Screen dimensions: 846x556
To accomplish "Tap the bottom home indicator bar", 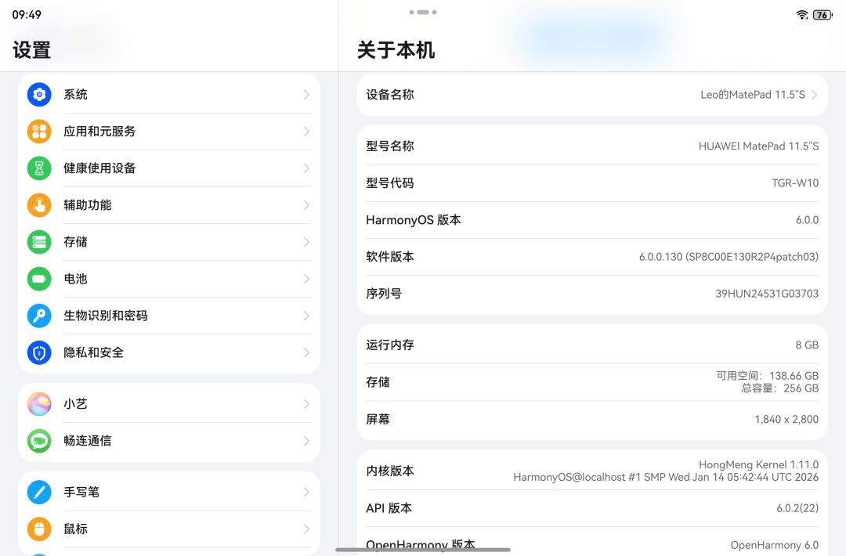I will [x=423, y=550].
